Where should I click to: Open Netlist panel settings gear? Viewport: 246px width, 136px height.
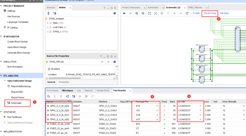click(114, 13)
